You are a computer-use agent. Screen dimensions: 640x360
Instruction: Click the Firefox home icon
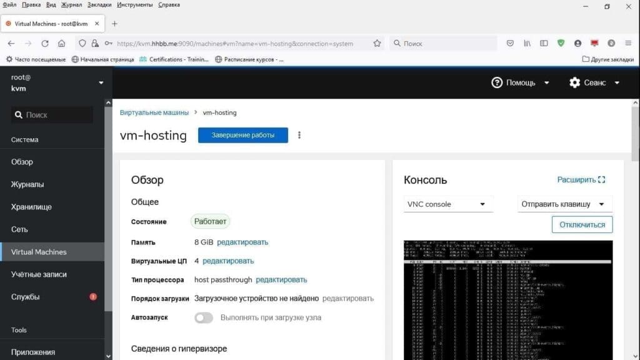click(61, 44)
